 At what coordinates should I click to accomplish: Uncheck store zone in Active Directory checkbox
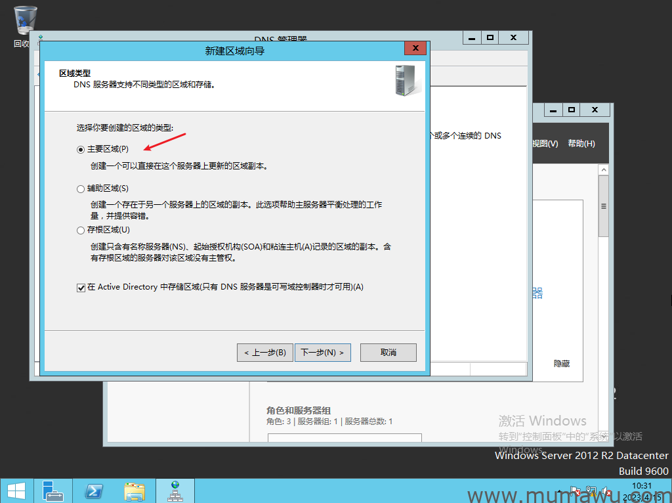[81, 288]
